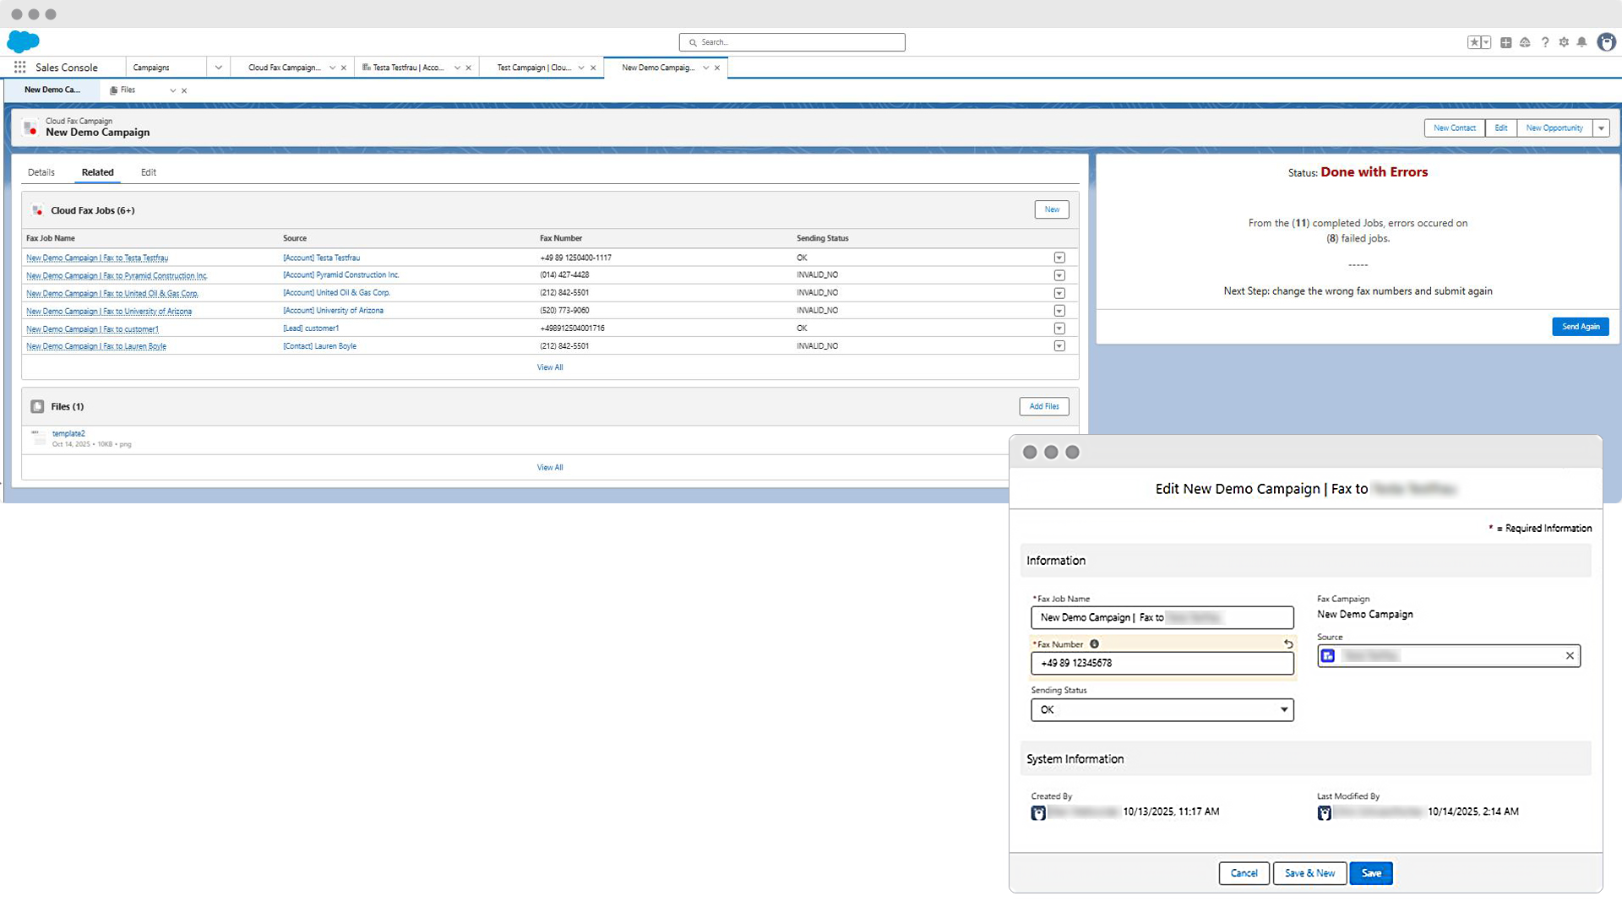The height and width of the screenshot is (912, 1622).
Task: Open row actions for Fax to customer1
Action: pos(1059,328)
